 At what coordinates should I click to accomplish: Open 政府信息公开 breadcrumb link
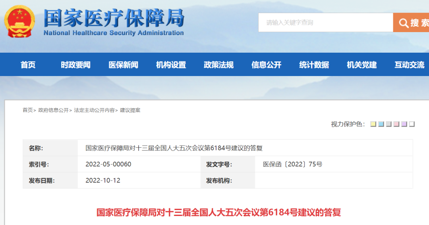coord(53,110)
